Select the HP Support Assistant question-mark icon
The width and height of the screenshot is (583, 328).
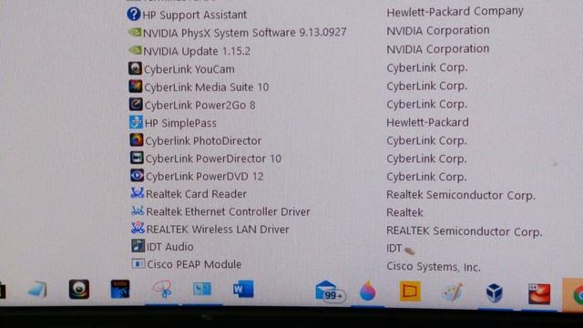pos(134,15)
